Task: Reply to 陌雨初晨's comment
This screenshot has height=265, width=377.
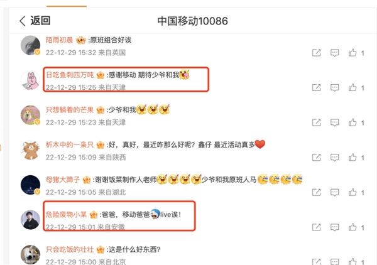Action: (x=335, y=53)
